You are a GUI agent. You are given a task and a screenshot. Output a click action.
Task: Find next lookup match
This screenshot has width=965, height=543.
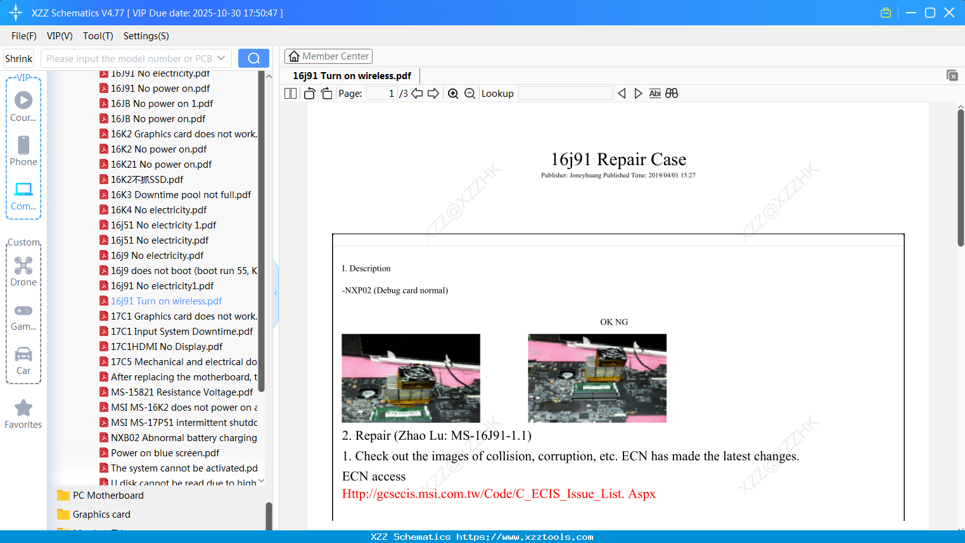pos(638,94)
